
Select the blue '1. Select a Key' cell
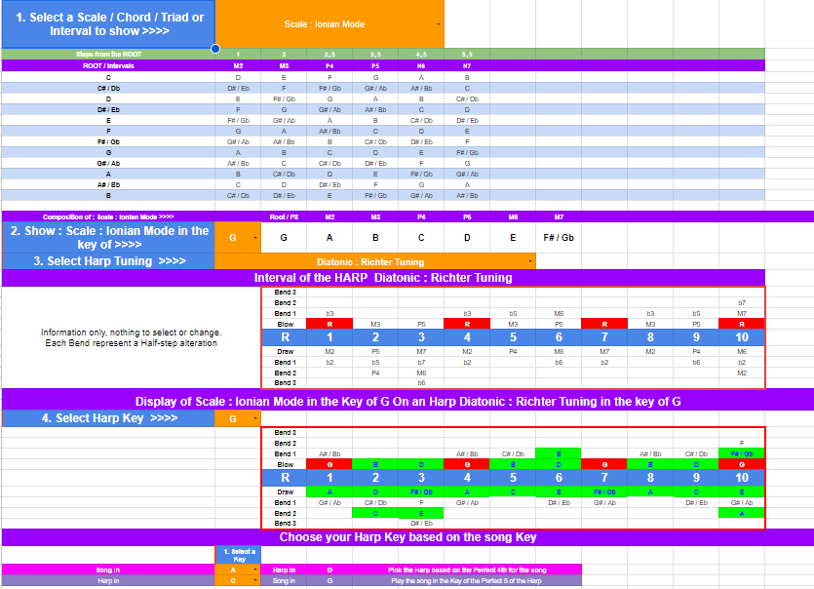pos(238,554)
